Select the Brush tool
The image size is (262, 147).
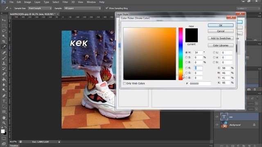click(x=4, y=58)
